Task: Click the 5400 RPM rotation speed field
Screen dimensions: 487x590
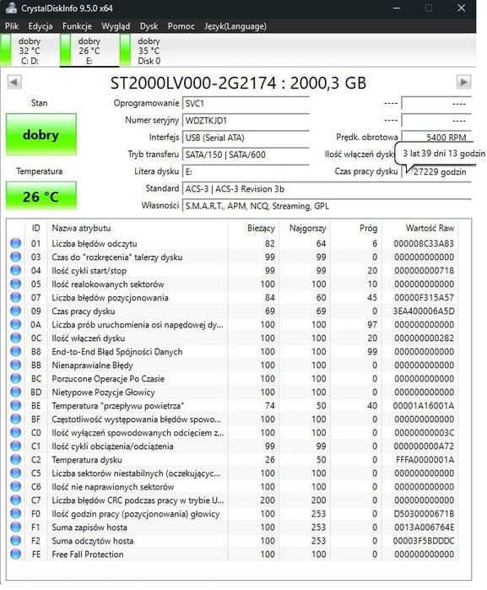Action: (436, 138)
